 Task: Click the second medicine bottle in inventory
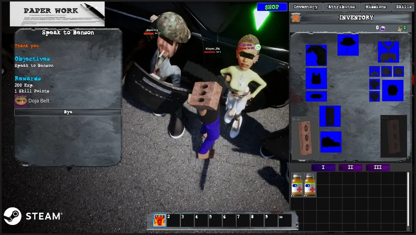(310, 184)
